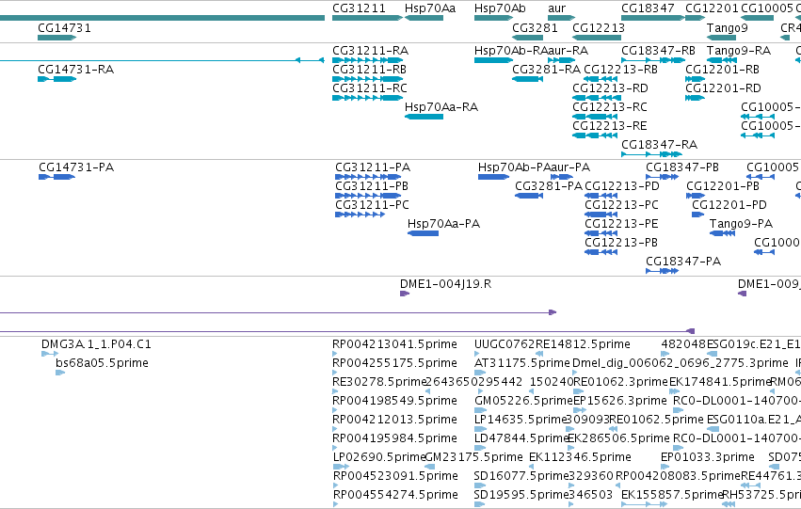Select the Hsp70Aa gene in the top track
This screenshot has height=509, width=801.
424,18
